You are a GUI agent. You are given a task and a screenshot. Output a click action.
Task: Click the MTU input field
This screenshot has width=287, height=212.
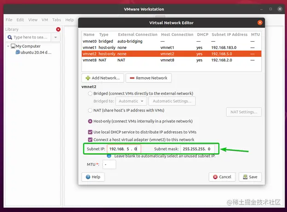[x=109, y=165]
